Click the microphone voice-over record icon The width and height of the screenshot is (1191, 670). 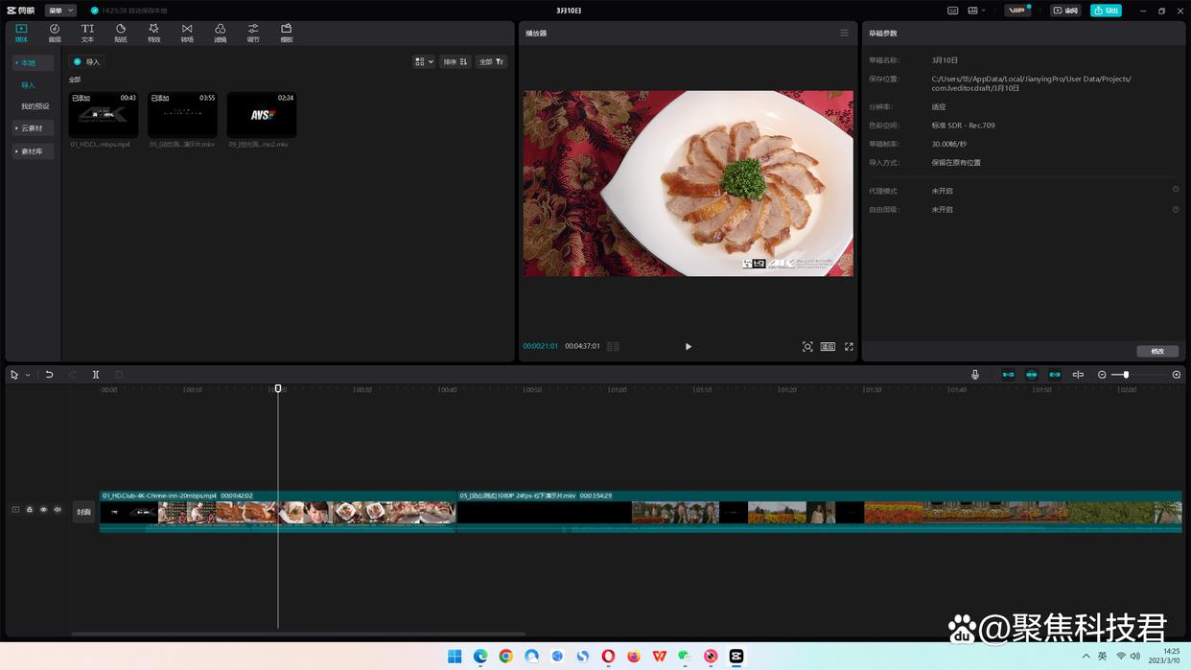(x=975, y=375)
